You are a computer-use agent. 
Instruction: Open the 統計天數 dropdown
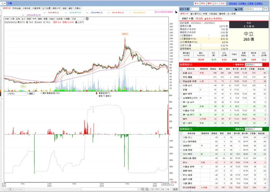[x=194, y=9]
